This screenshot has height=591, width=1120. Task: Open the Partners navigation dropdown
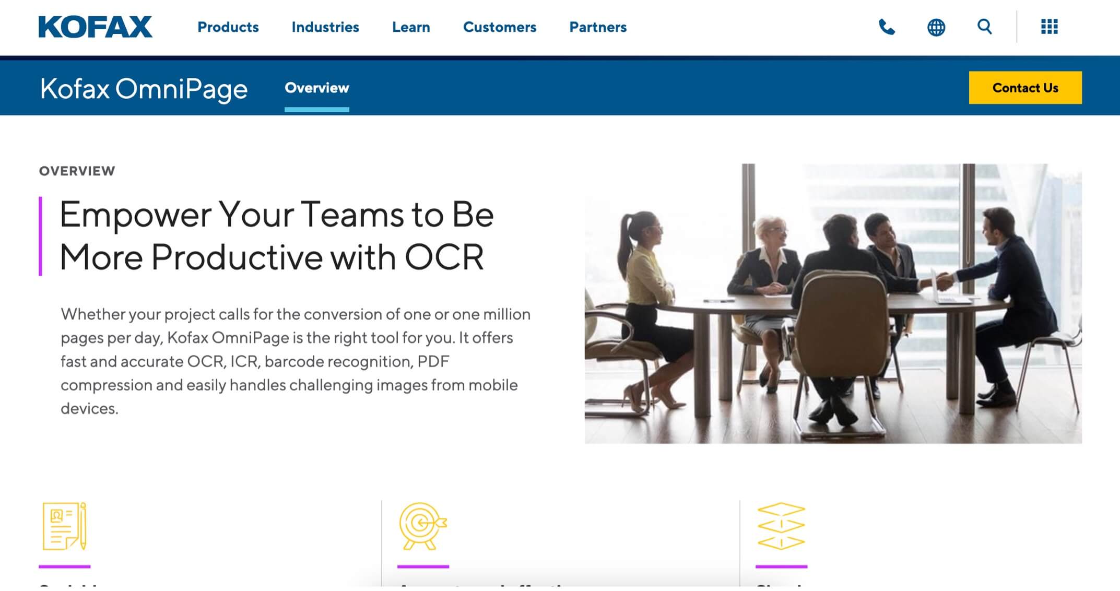598,27
